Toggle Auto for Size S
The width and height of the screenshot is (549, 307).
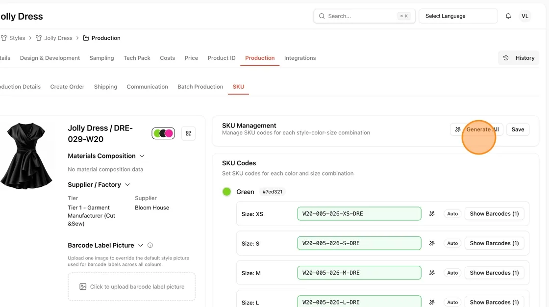pyautogui.click(x=452, y=243)
